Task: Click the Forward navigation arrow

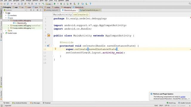Action: tap(39, 4)
